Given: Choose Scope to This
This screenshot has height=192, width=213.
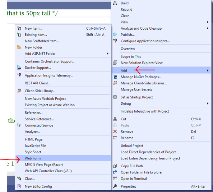Looking at the screenshot, I should (x=161, y=56).
